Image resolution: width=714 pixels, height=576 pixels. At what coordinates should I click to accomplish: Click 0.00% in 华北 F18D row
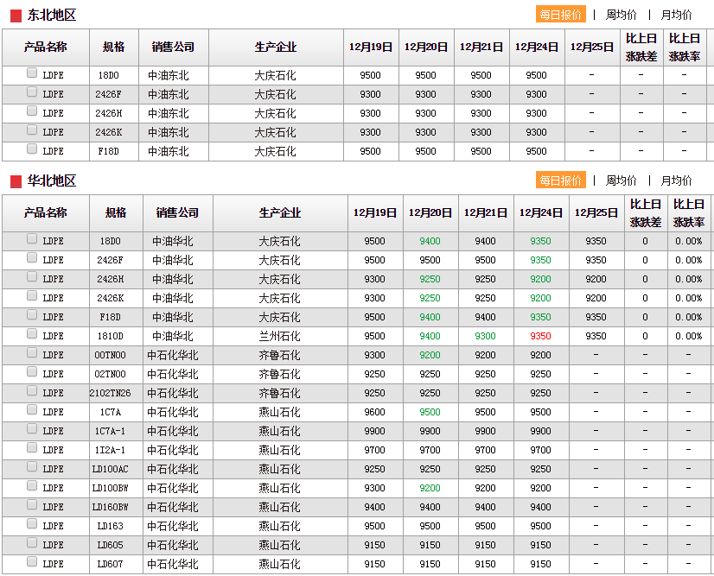pyautogui.click(x=688, y=317)
